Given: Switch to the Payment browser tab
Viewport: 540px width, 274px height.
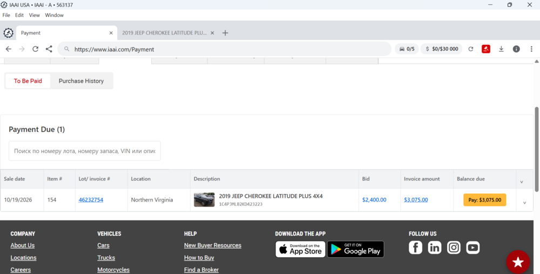Looking at the screenshot, I should (x=66, y=33).
